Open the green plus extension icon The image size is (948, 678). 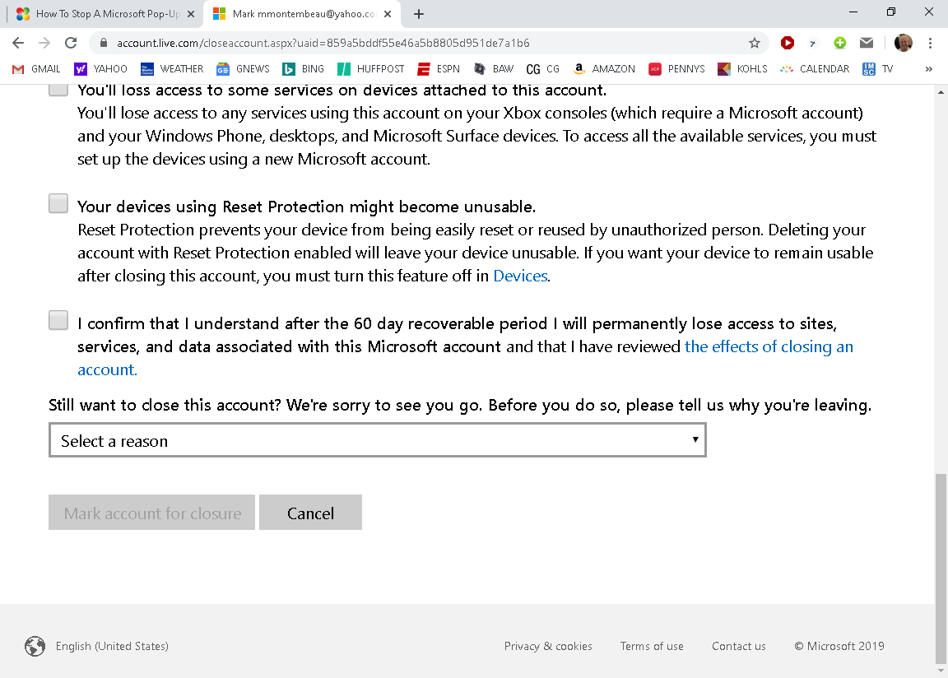839,43
